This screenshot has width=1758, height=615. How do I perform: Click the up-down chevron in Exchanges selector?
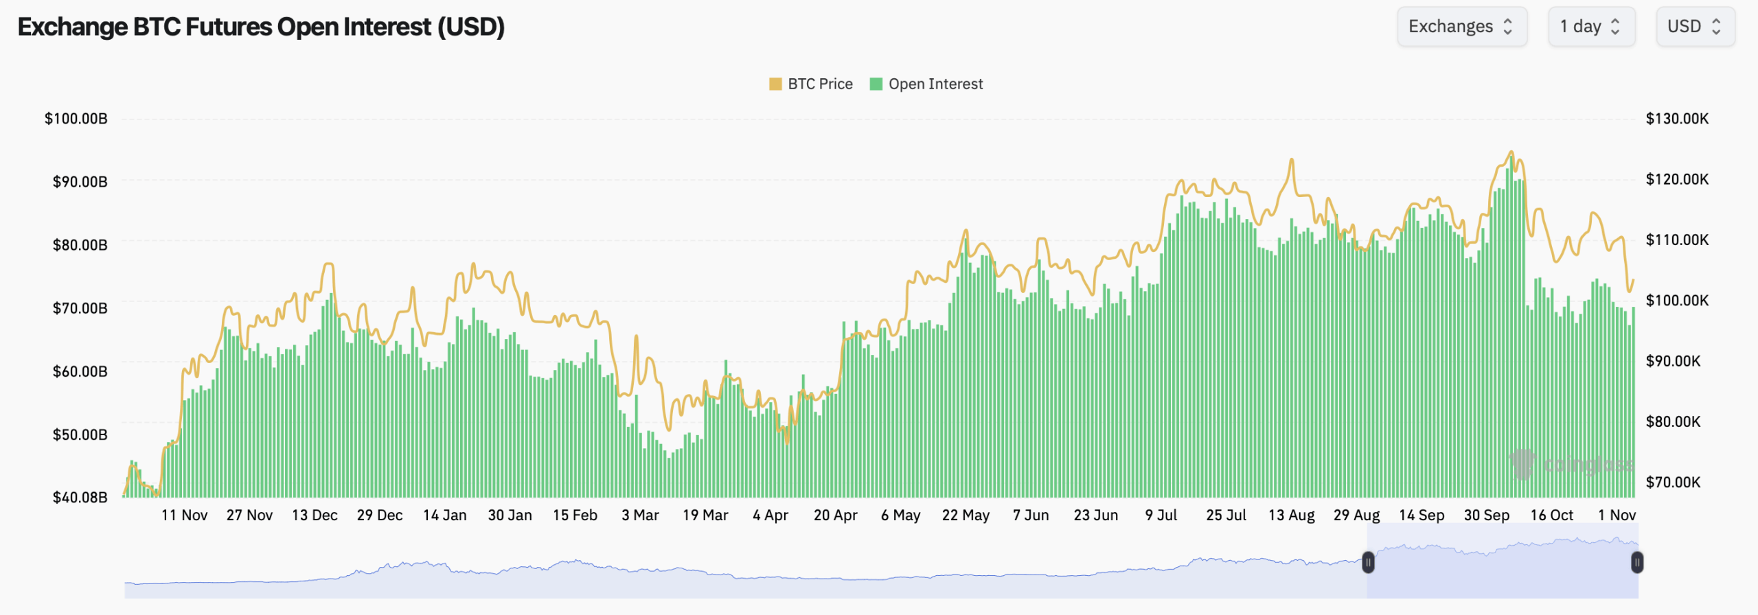coord(1508,27)
